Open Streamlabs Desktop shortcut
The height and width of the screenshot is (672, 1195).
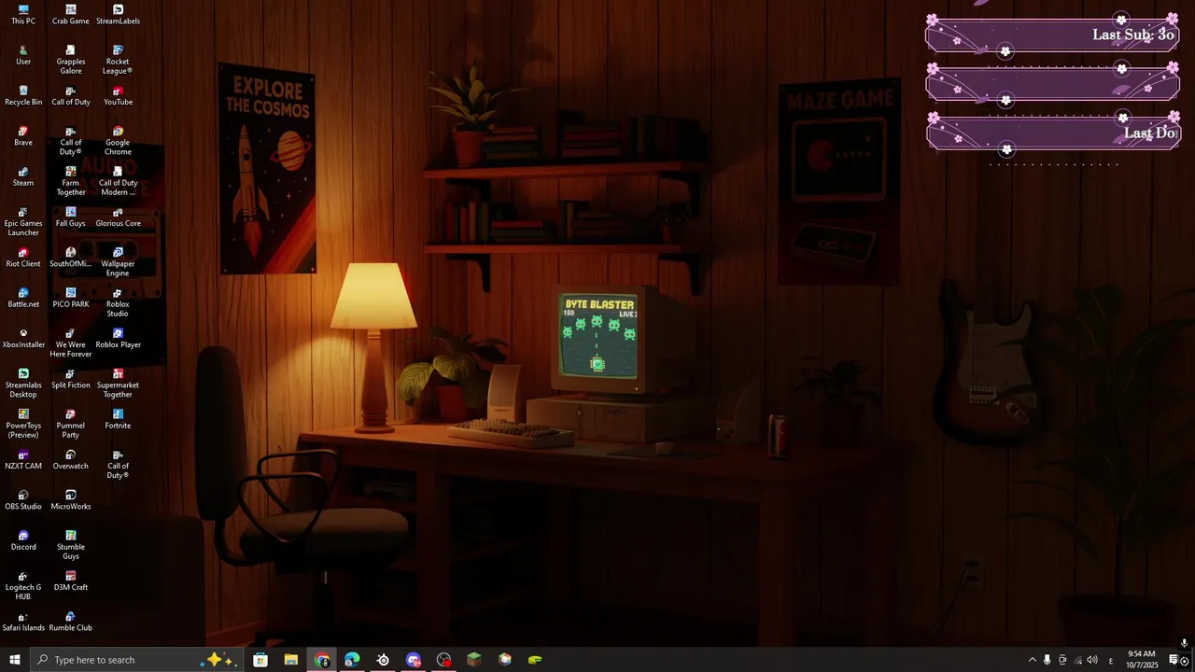(23, 384)
